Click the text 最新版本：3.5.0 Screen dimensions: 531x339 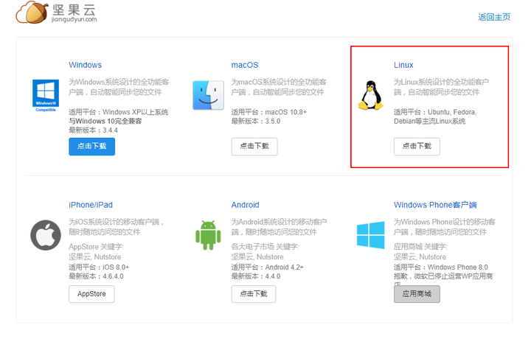coord(256,121)
